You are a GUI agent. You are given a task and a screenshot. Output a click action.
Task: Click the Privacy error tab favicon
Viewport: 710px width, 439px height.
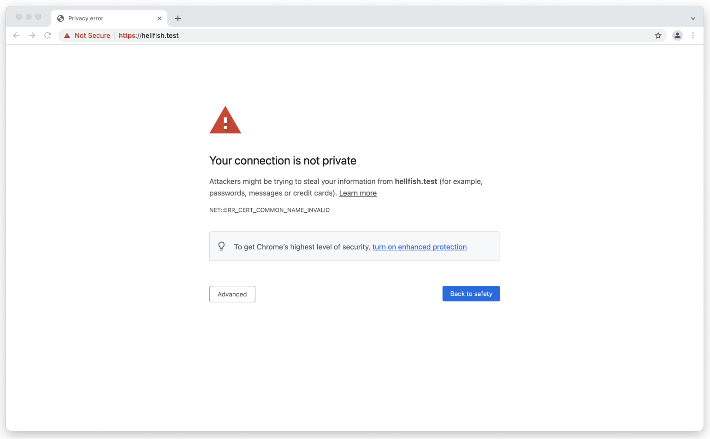pos(60,18)
